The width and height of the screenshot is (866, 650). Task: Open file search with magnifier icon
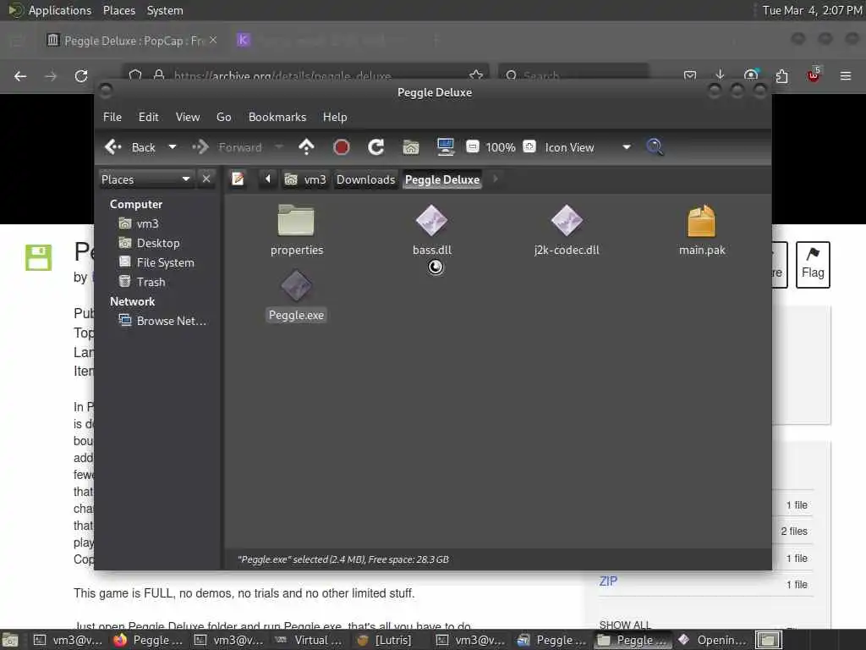(655, 147)
